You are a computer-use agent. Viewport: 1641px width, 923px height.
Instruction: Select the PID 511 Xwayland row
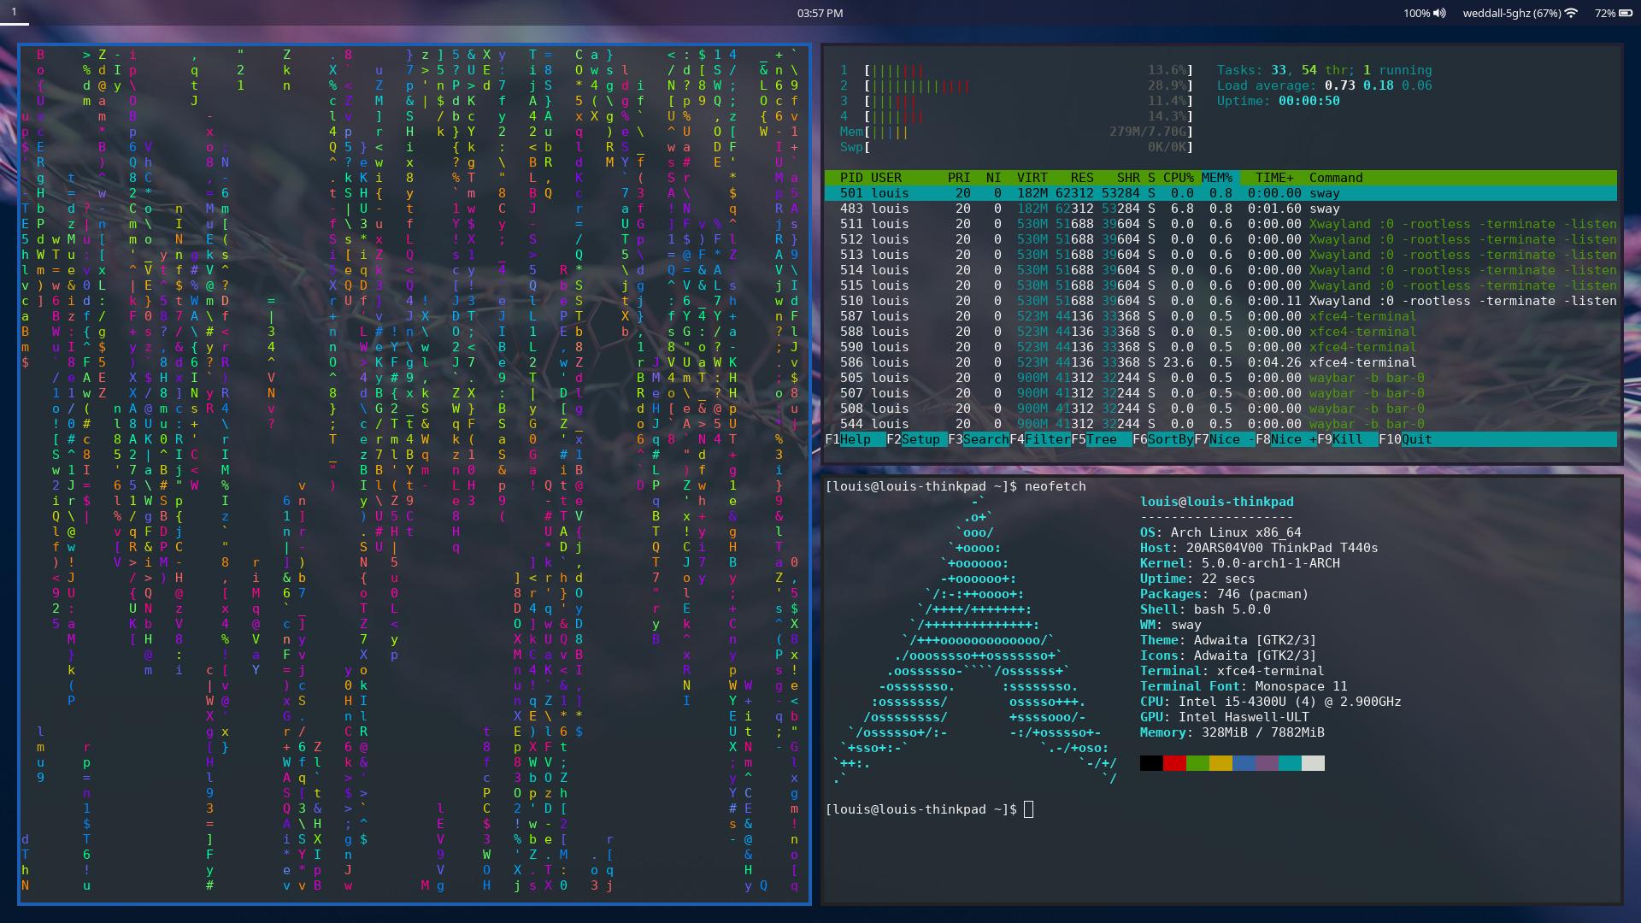coord(1220,224)
